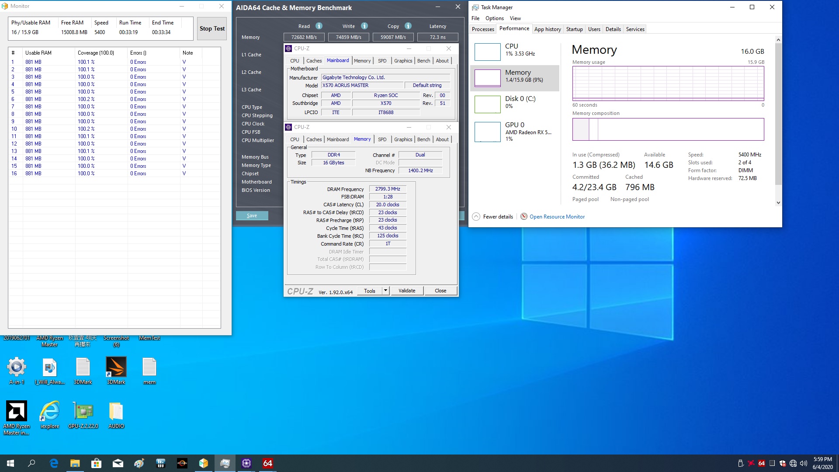Click the Memory usage graph
Screen dimensions: 839x472
tap(668, 83)
